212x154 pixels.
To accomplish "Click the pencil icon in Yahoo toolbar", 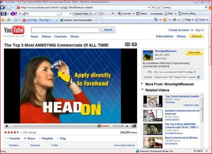I will pyautogui.click(x=25, y=14).
